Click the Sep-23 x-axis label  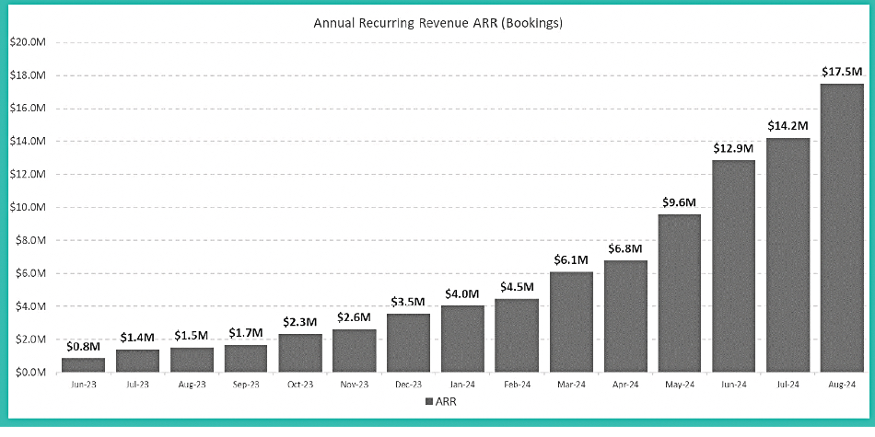pyautogui.click(x=246, y=384)
